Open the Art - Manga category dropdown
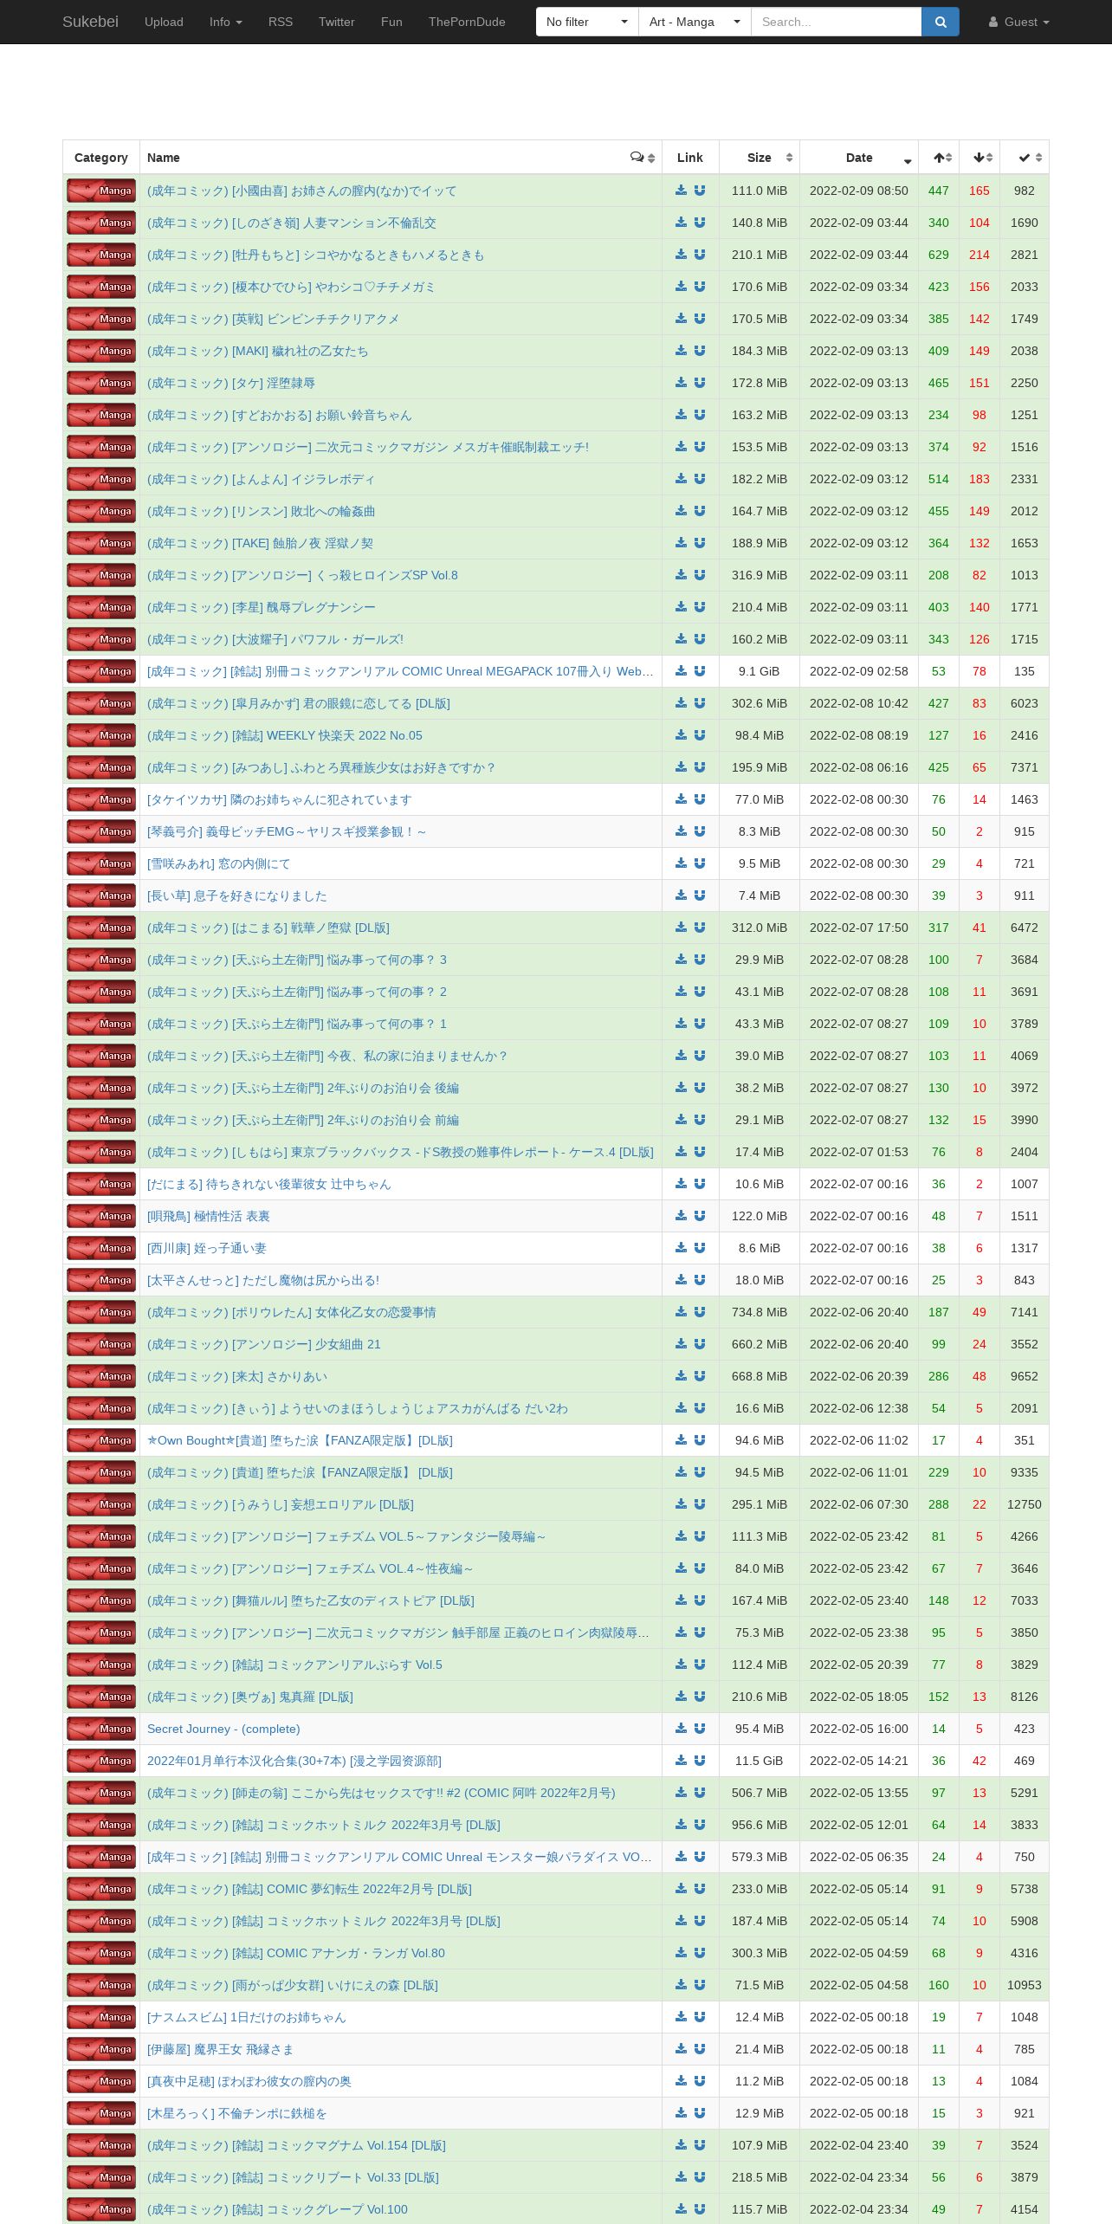 [695, 22]
